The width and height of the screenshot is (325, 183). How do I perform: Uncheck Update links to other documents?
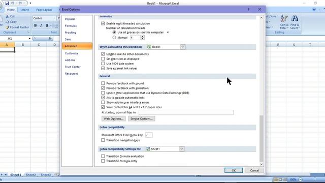pyautogui.click(x=103, y=54)
